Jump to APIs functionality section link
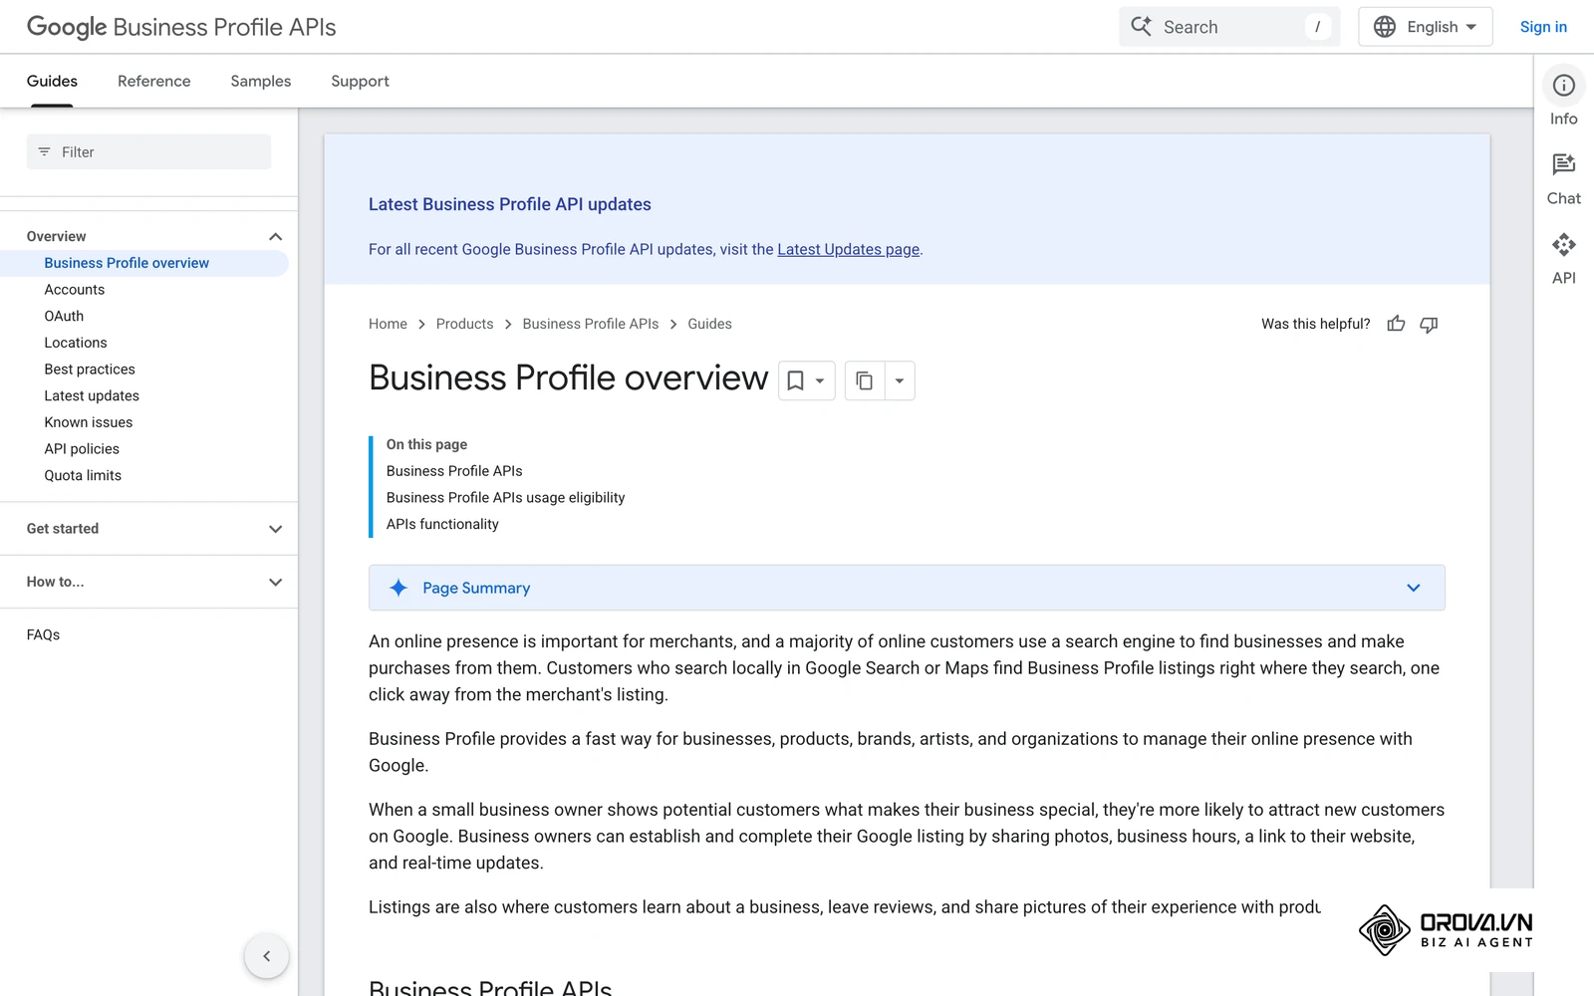Image resolution: width=1594 pixels, height=996 pixels. click(x=442, y=524)
